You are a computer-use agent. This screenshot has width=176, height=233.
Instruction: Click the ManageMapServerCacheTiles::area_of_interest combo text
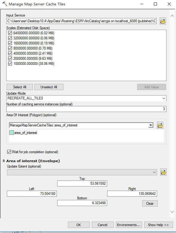click(44, 125)
